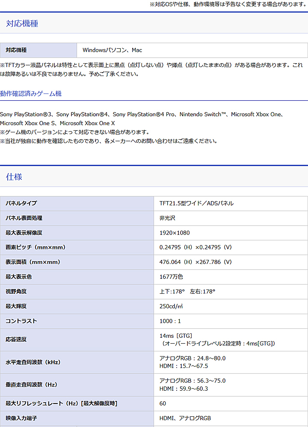Screen dimensions: 308x427
Task: Select the 応答速度 row label
Action: 77,339
